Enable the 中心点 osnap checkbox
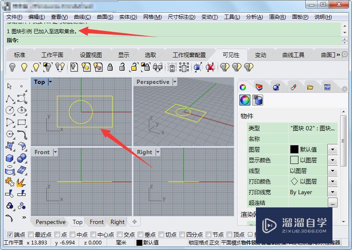The height and width of the screenshot is (250, 352). [93, 235]
